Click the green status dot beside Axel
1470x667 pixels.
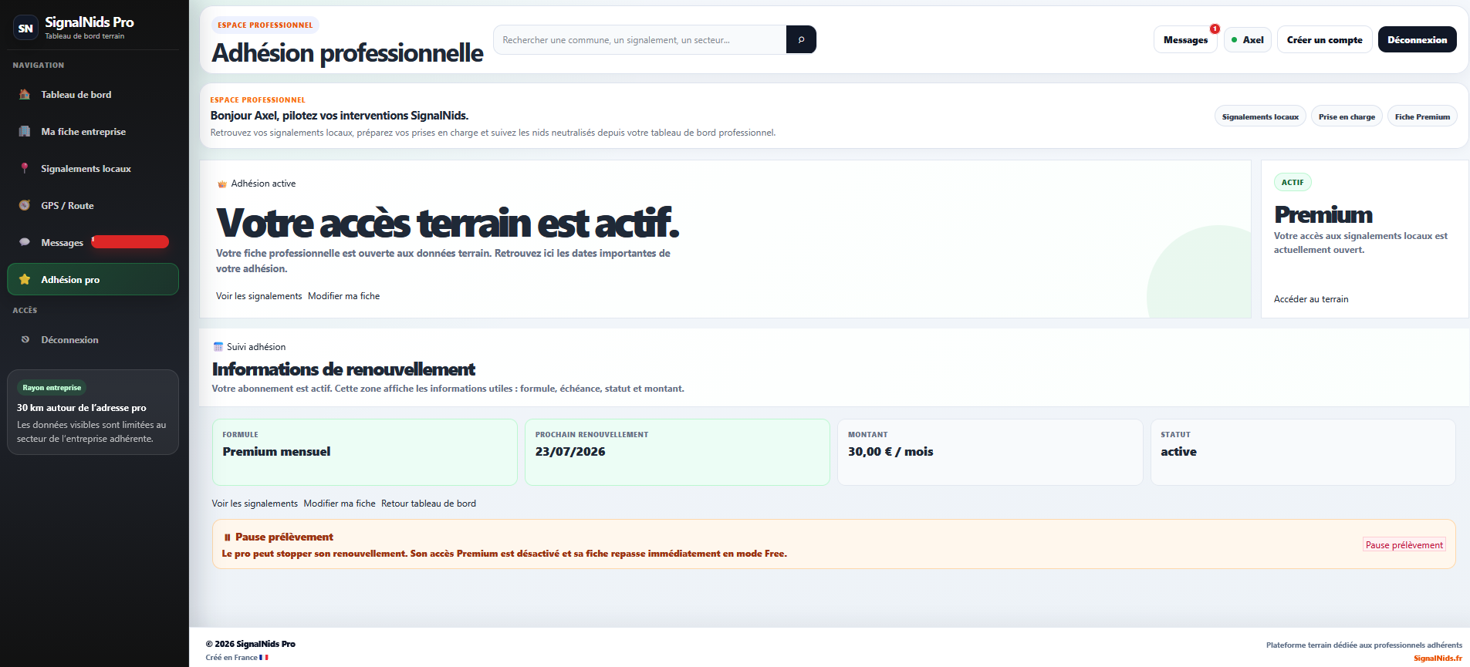pyautogui.click(x=1235, y=40)
